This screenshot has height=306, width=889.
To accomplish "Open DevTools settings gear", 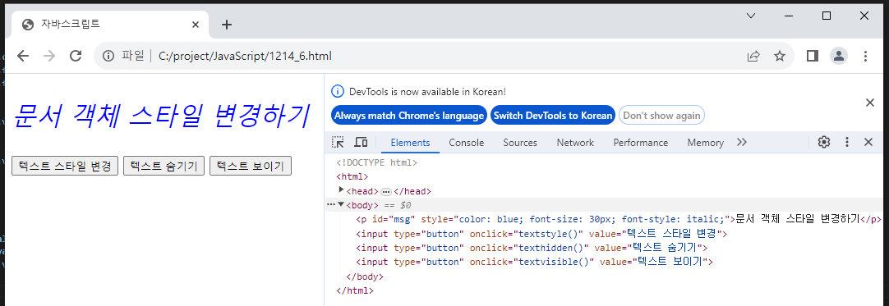I will pyautogui.click(x=824, y=142).
